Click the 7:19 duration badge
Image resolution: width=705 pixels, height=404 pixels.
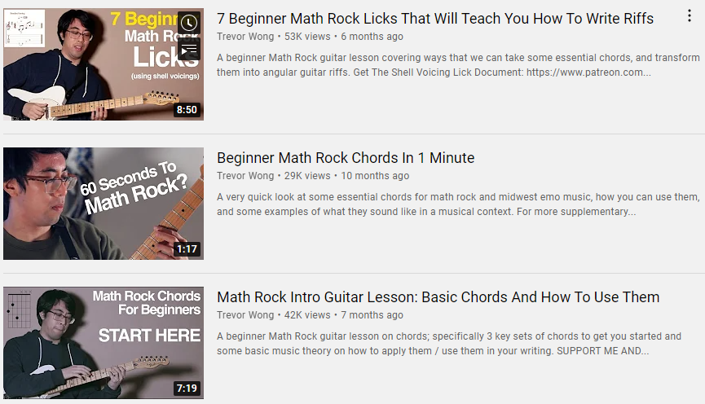pos(187,389)
